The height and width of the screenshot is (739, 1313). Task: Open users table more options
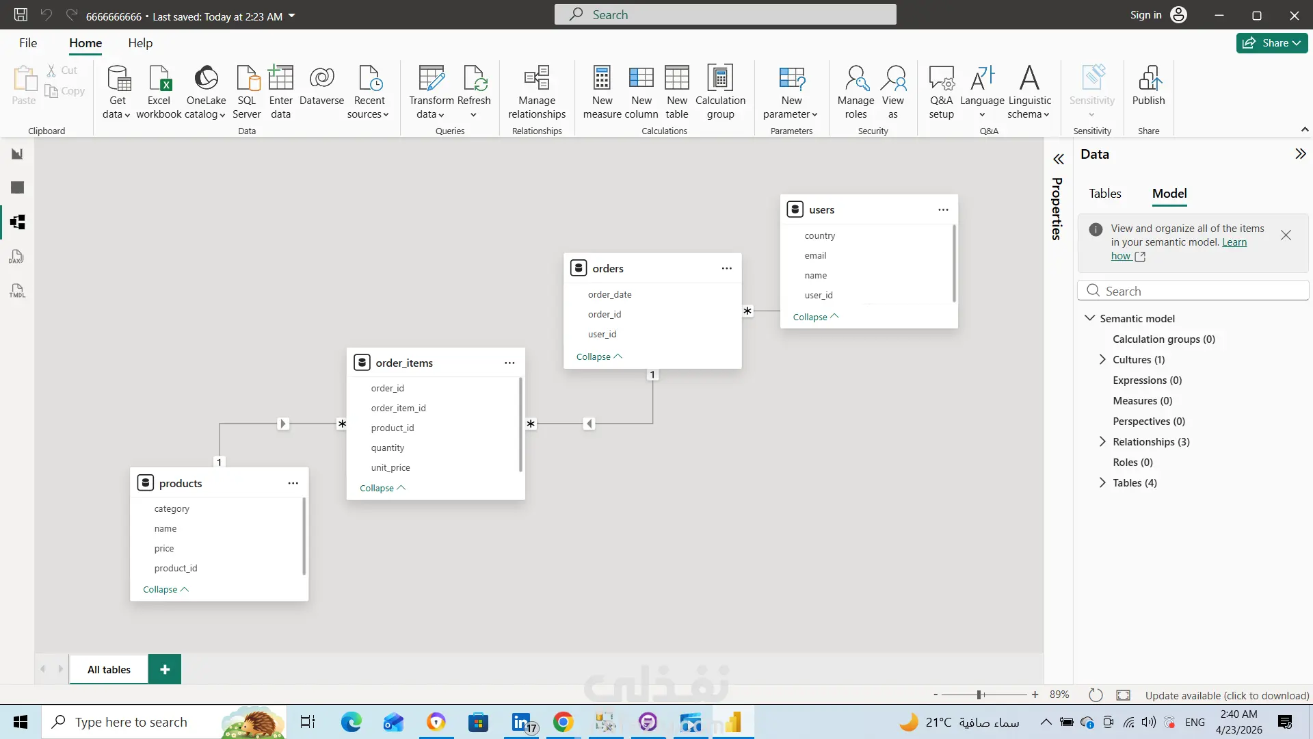(943, 210)
